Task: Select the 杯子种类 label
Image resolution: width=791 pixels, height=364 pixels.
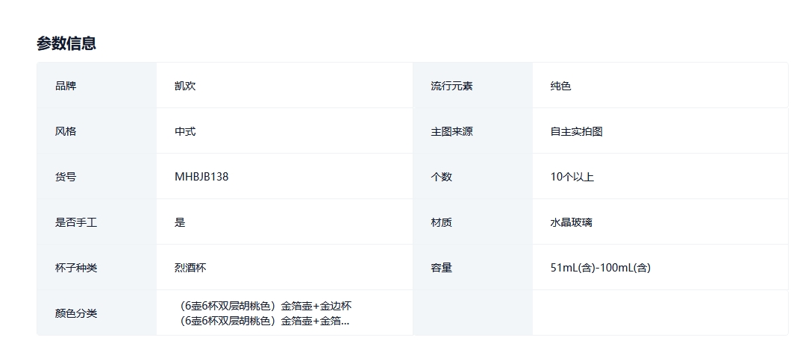Action: pyautogui.click(x=76, y=268)
